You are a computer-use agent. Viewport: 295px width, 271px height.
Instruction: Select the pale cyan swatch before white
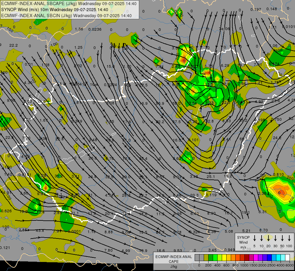pos(283,258)
